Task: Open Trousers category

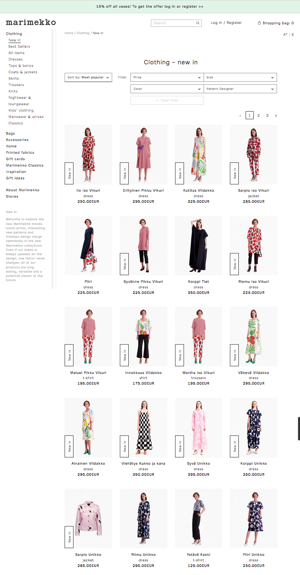Action: [16, 85]
